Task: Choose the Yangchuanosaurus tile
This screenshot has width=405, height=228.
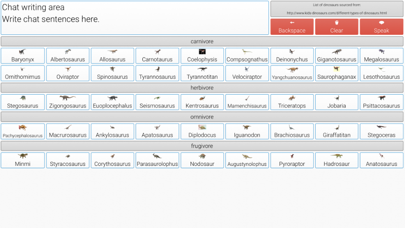Action: point(292,73)
